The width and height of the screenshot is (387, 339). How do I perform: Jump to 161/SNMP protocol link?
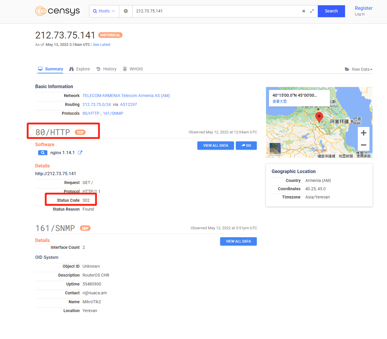113,113
